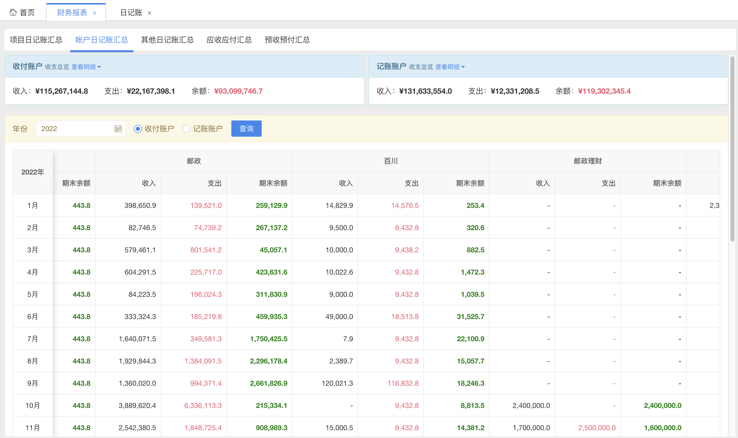Expand 查看明细 dropdown in 记账账户 panel
The width and height of the screenshot is (738, 438).
450,67
